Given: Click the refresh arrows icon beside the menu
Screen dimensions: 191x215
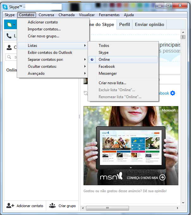Looking at the screenshot, I should (x=86, y=93).
